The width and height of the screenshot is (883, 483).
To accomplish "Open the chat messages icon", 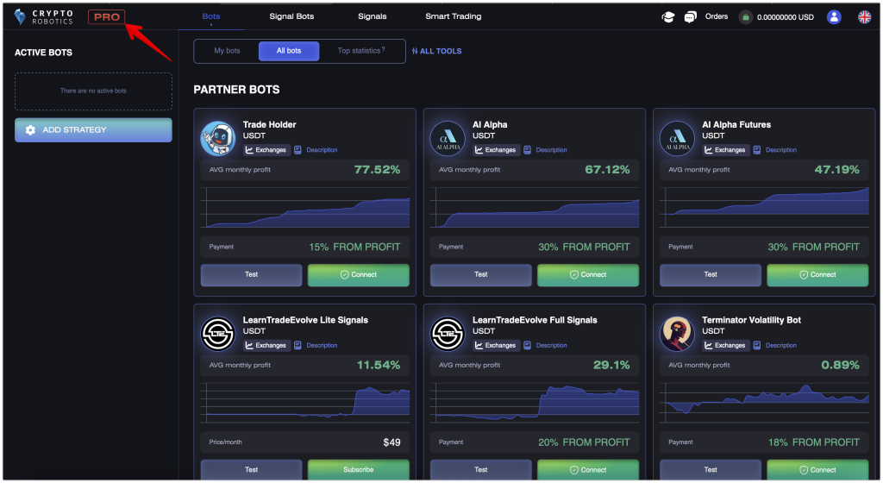I will (x=690, y=17).
